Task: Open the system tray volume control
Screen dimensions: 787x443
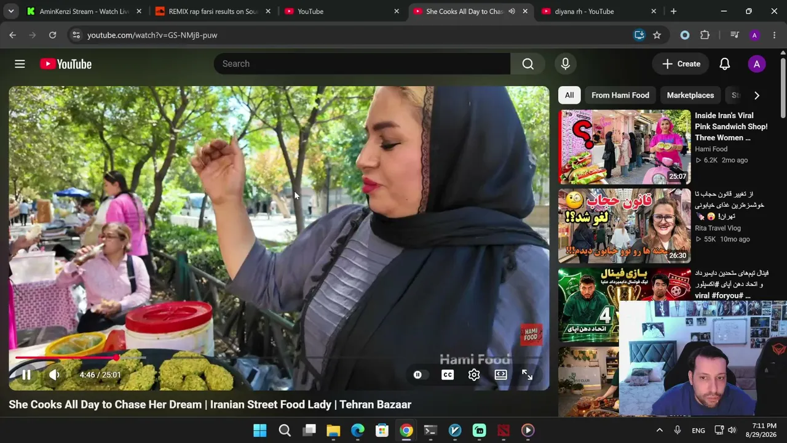Action: (732, 430)
